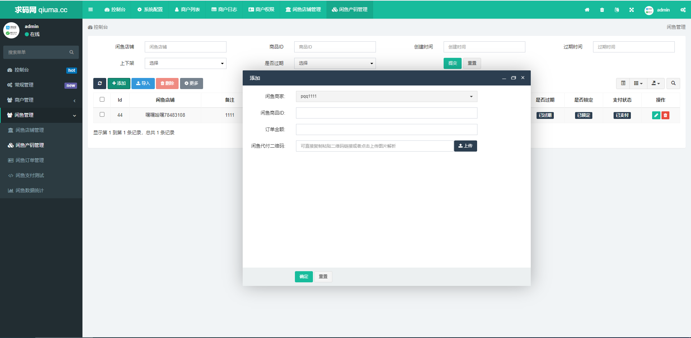Open 控制台 in the sidebar
This screenshot has height=338, width=691.
(41, 70)
